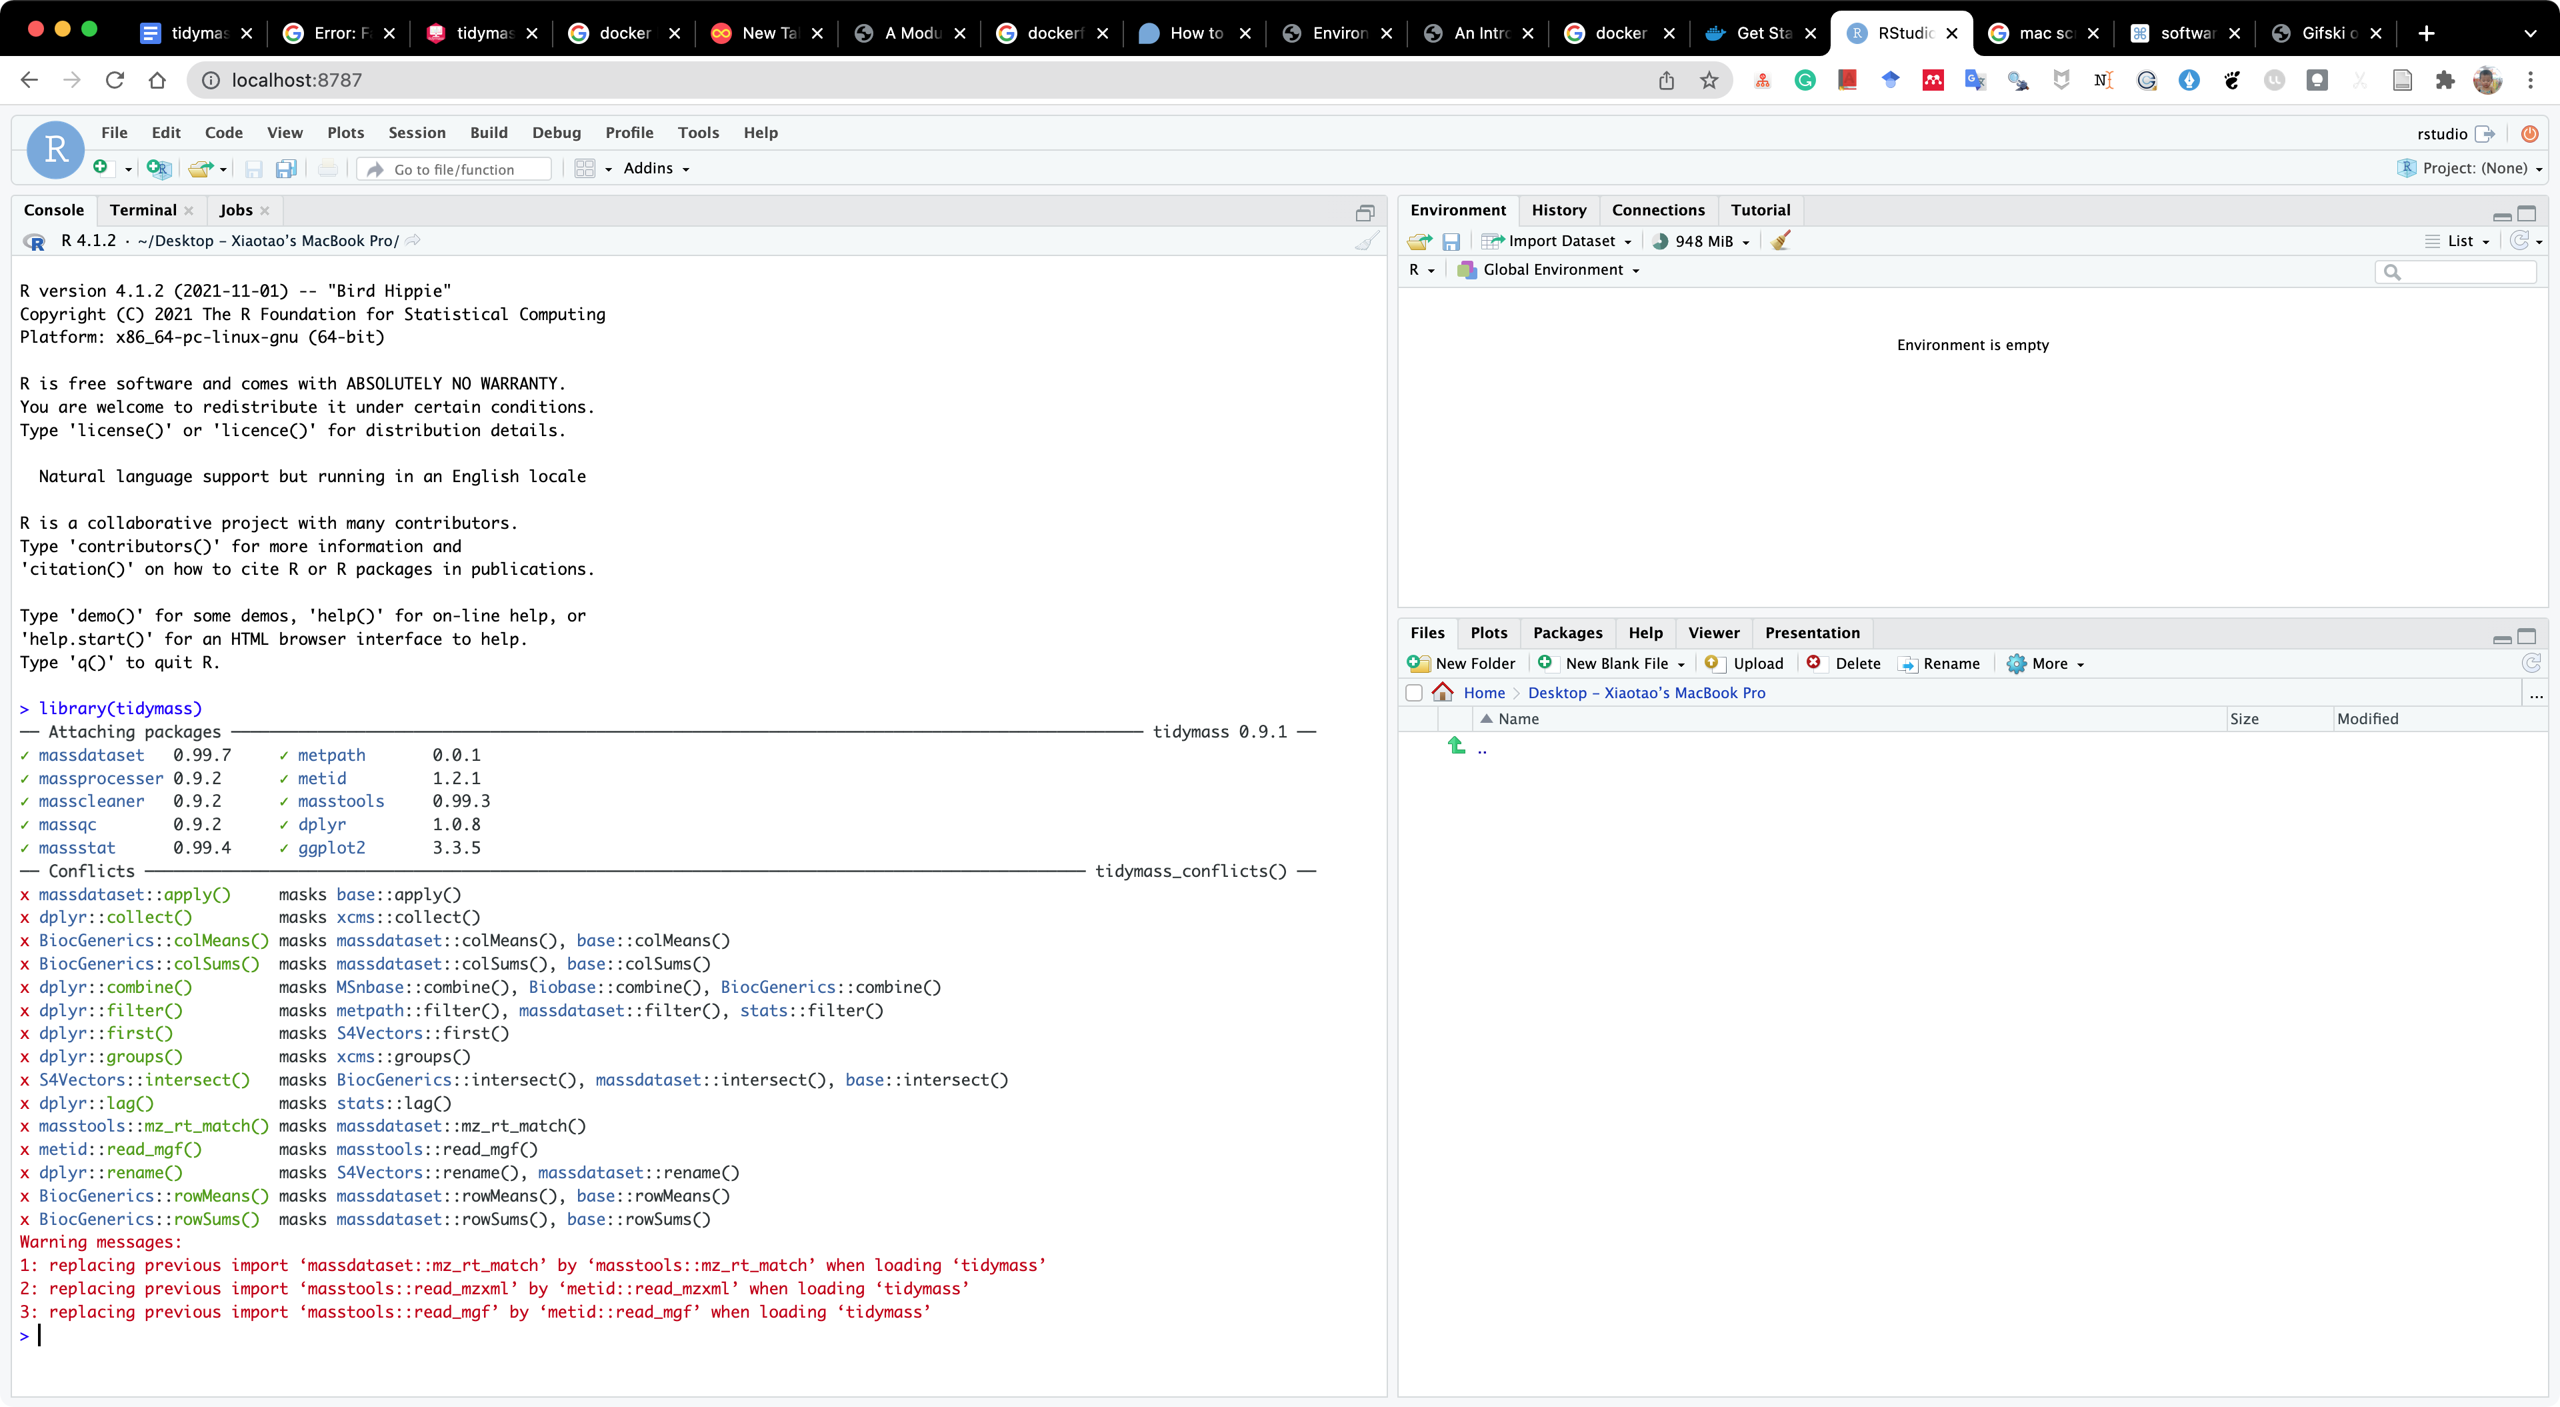Open a new browser tab
This screenshot has width=2560, height=1407.
[x=2426, y=33]
